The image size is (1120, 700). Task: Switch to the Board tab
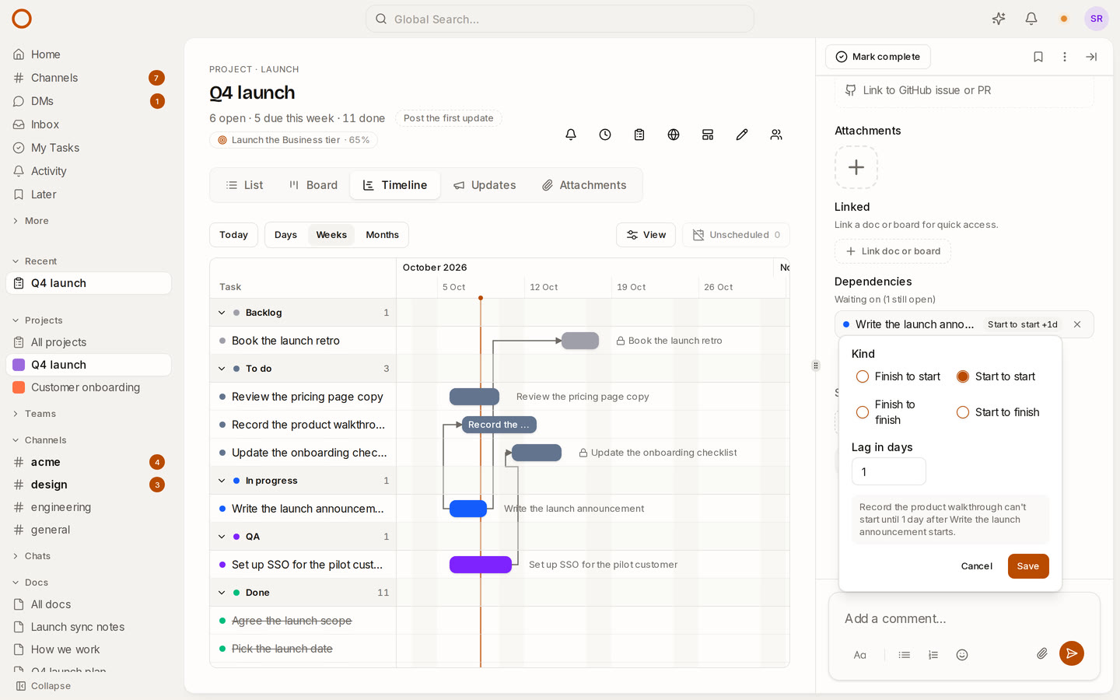pyautogui.click(x=313, y=185)
